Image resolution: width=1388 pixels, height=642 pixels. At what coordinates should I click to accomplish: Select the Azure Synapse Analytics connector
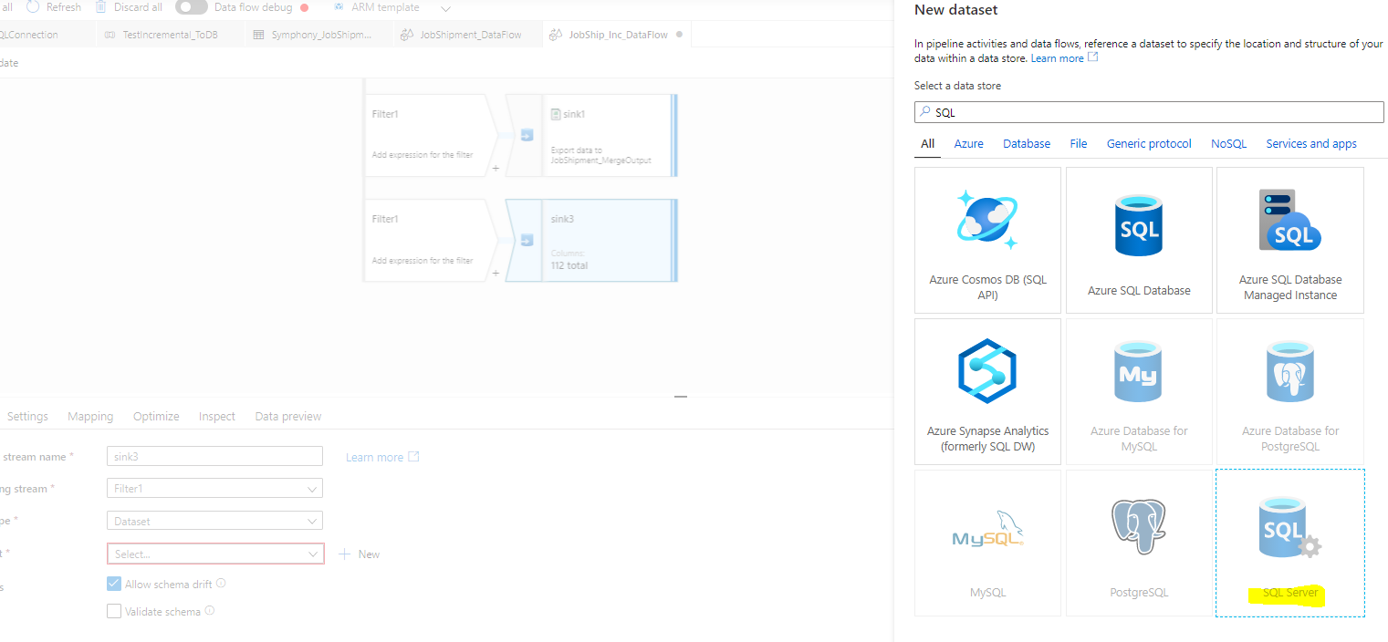pos(987,391)
